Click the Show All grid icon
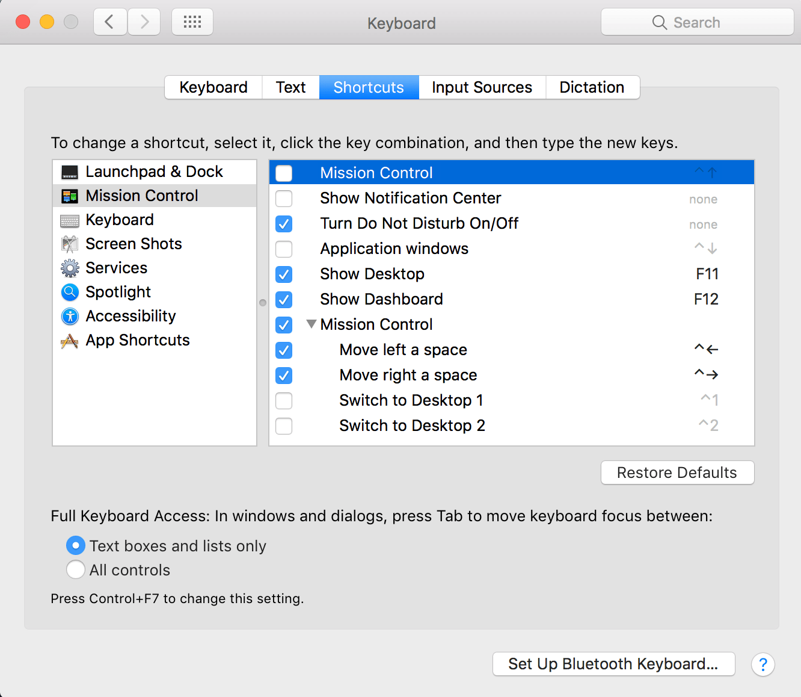The image size is (801, 697). tap(192, 22)
